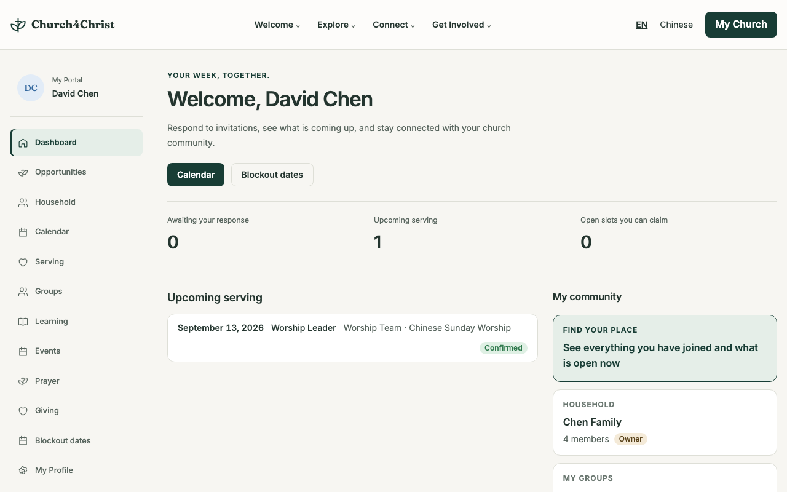Click the Household people icon
The height and width of the screenshot is (492, 787).
[23, 202]
